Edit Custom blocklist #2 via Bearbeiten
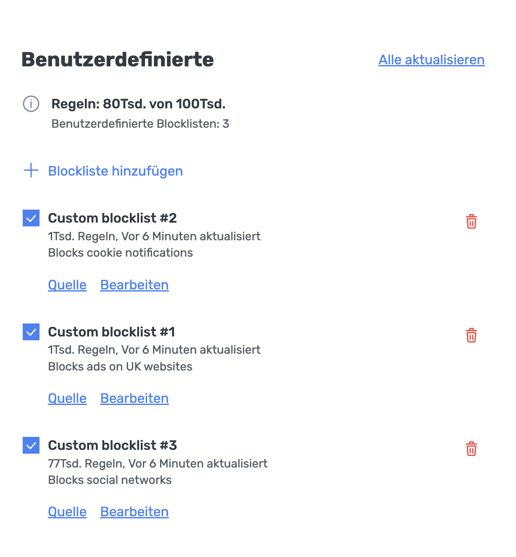This screenshot has height=557, width=516. click(134, 285)
